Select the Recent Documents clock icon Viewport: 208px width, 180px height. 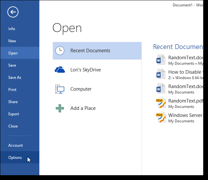60,51
